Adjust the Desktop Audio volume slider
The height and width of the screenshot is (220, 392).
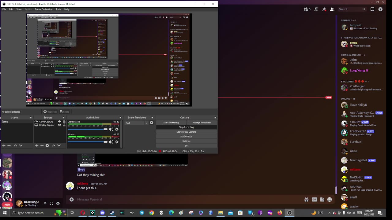click(x=88, y=129)
